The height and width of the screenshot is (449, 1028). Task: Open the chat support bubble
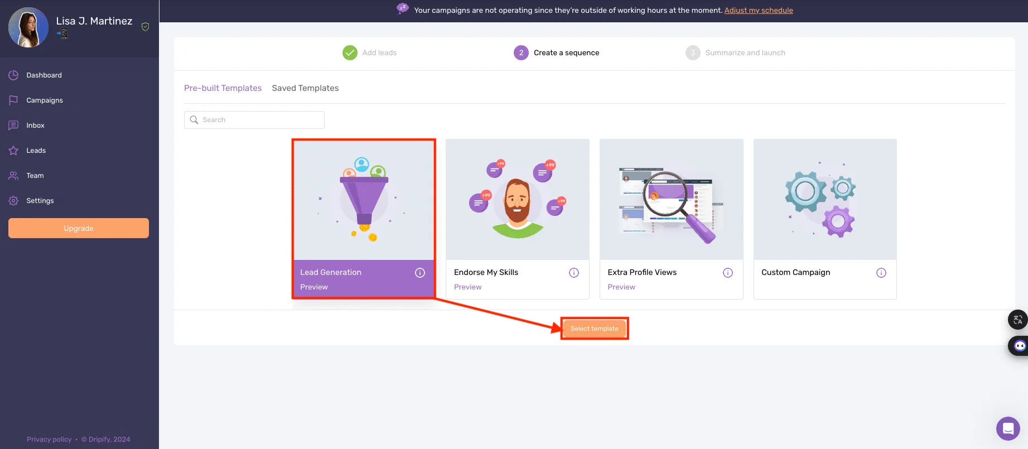1008,428
